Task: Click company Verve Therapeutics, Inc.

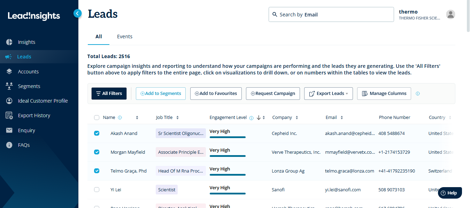Action: pos(296,152)
